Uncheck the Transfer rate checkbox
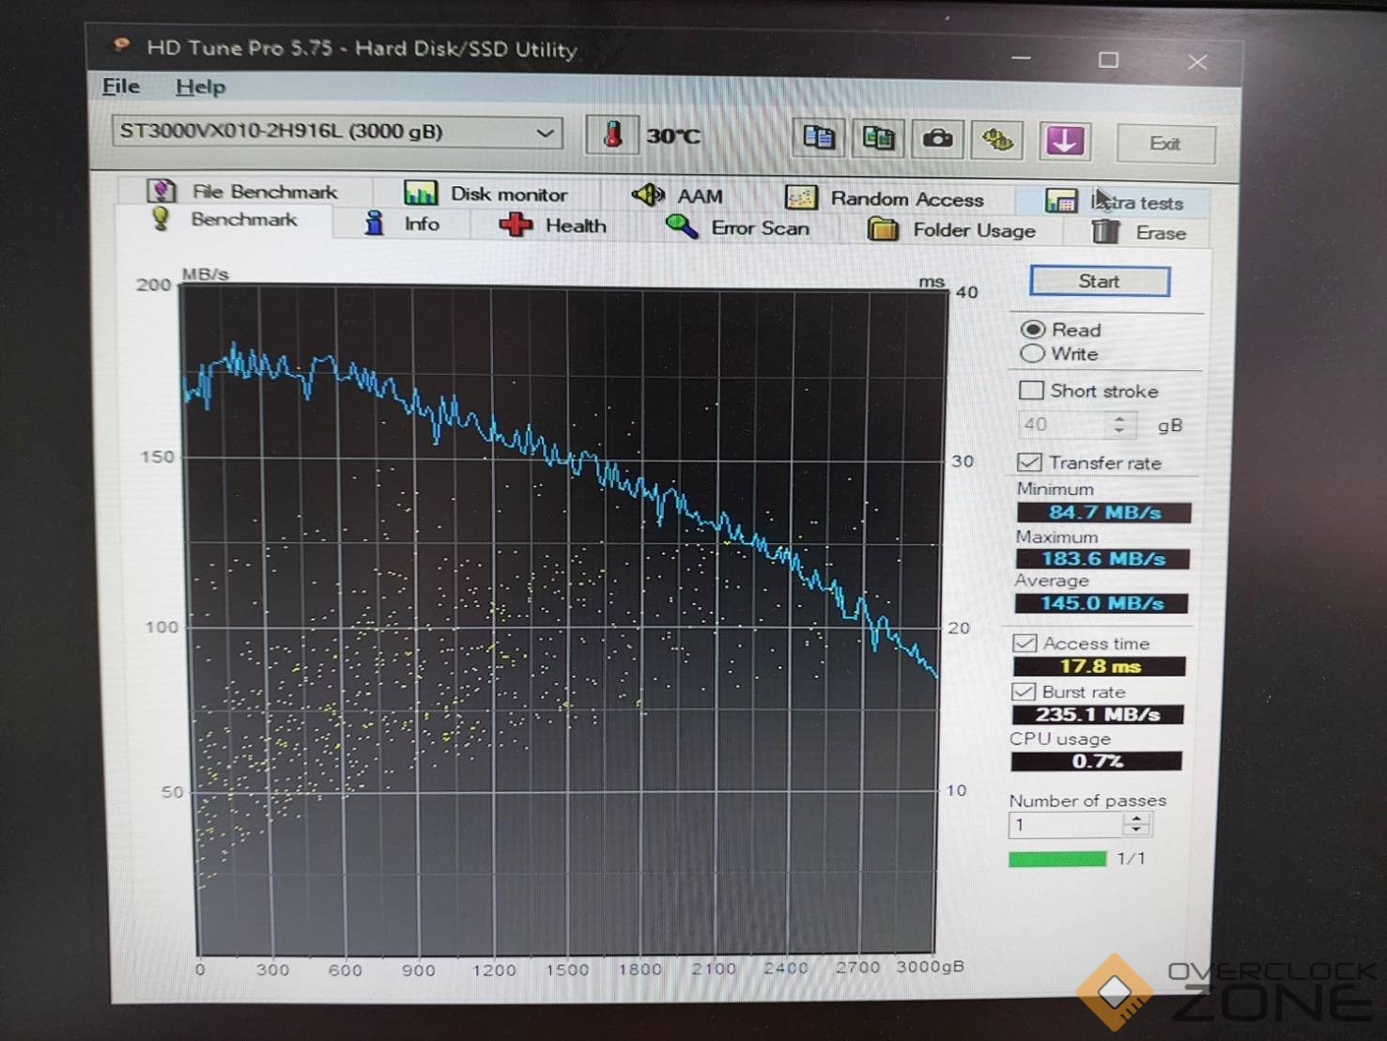 tap(1029, 462)
